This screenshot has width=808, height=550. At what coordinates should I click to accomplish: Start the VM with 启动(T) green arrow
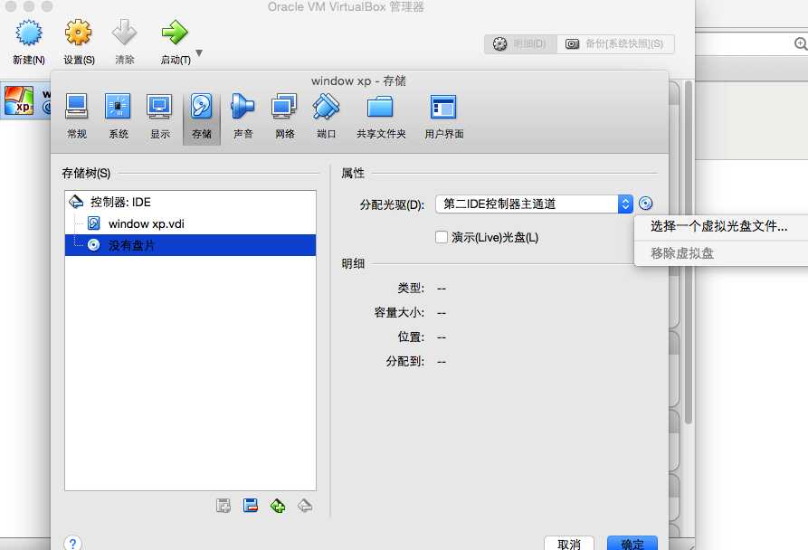175,33
